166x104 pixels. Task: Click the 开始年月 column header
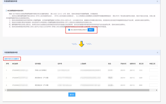(123, 64)
